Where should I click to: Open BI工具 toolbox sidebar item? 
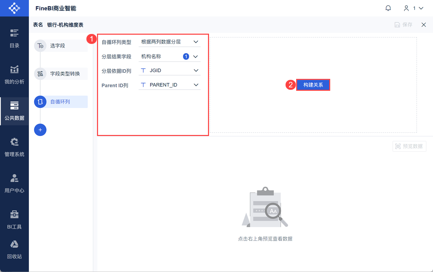point(14,220)
